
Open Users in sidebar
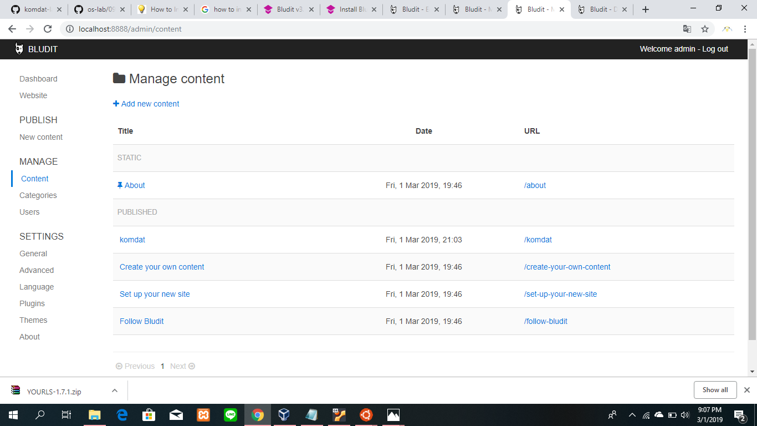[29, 212]
